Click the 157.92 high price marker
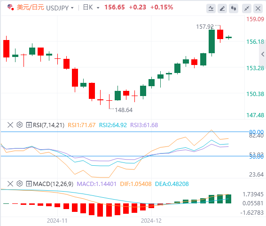The image size is (266, 226). pos(205,27)
